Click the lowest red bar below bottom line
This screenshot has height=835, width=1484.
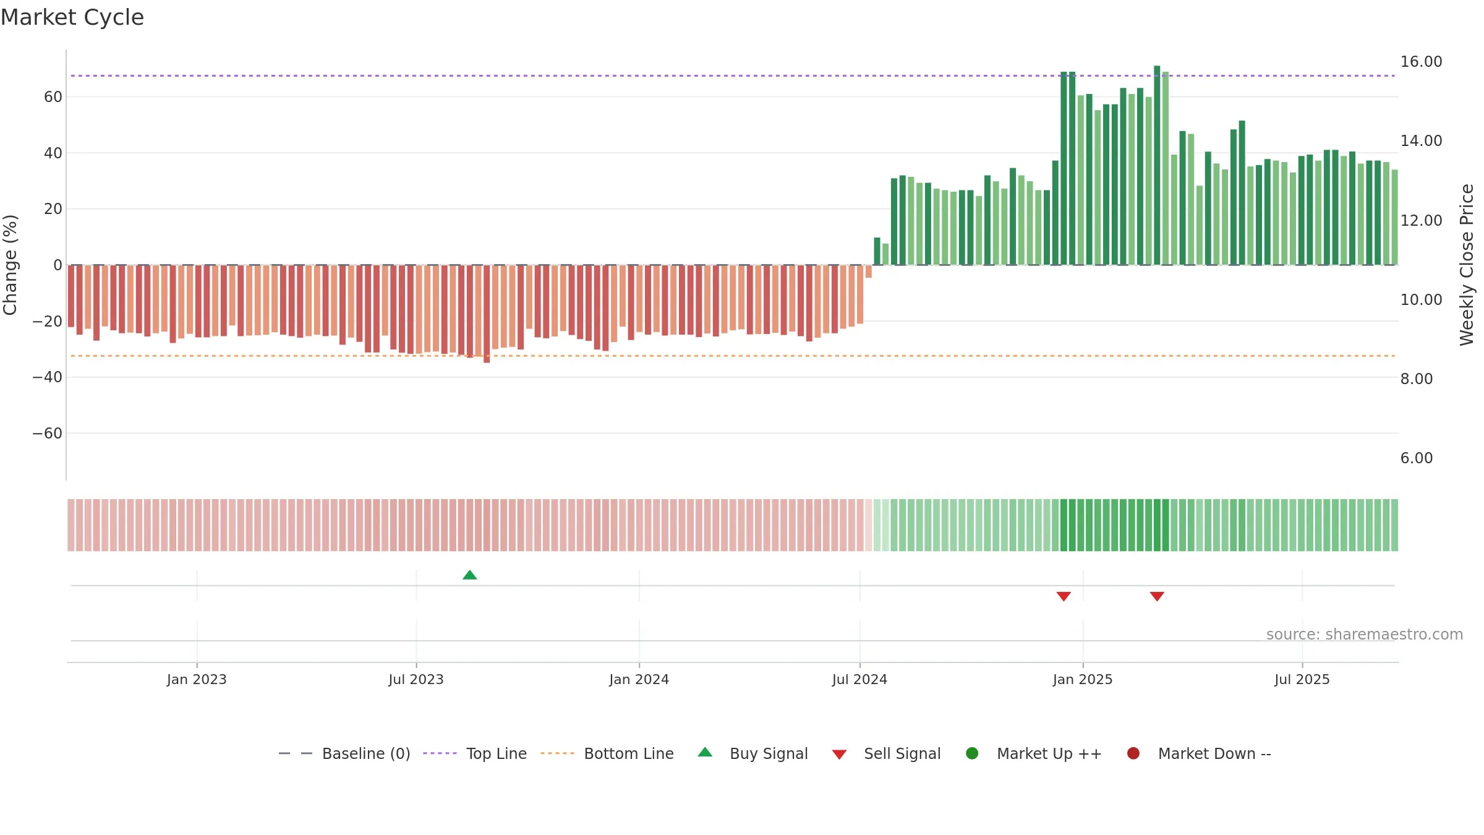pyautogui.click(x=487, y=314)
